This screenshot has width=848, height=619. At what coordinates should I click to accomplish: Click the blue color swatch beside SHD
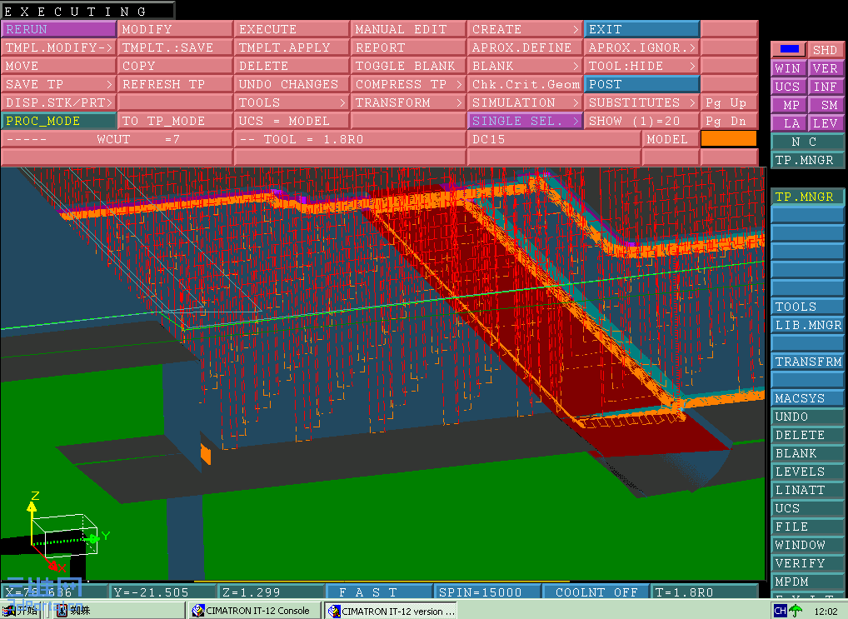click(x=789, y=49)
